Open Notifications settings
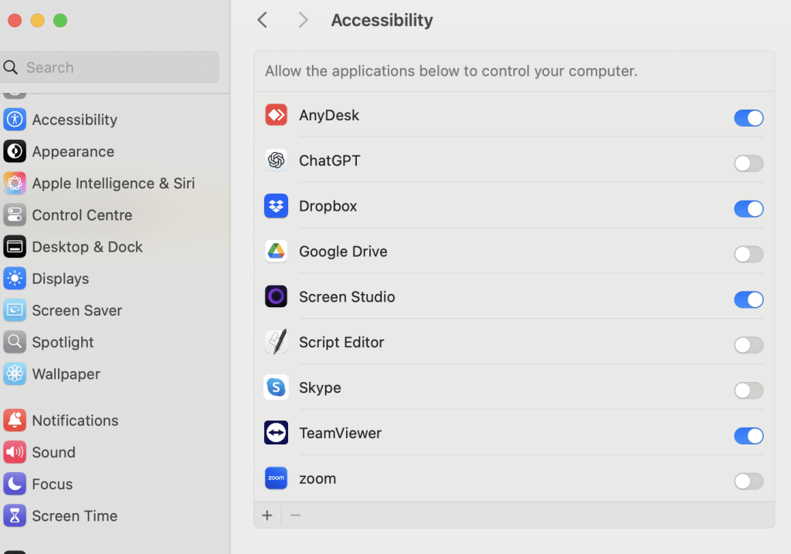This screenshot has width=791, height=554. [x=75, y=420]
